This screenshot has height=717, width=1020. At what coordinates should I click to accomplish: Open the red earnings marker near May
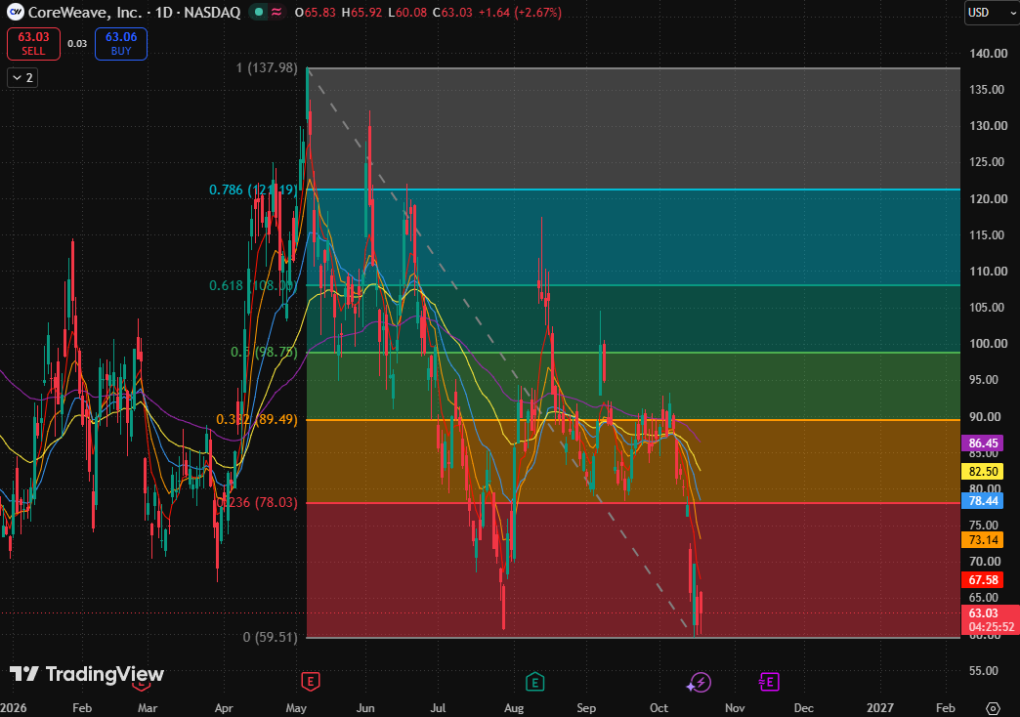click(310, 682)
